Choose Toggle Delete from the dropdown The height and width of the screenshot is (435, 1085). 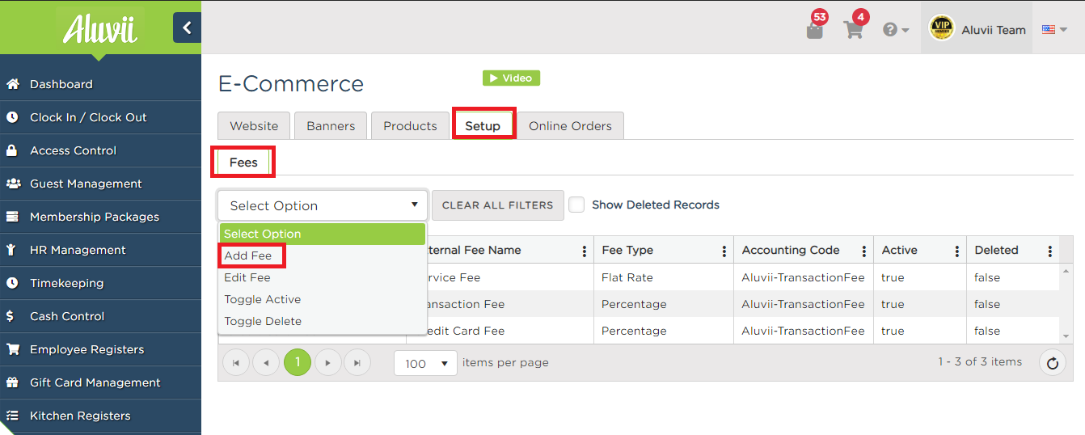tap(322, 321)
